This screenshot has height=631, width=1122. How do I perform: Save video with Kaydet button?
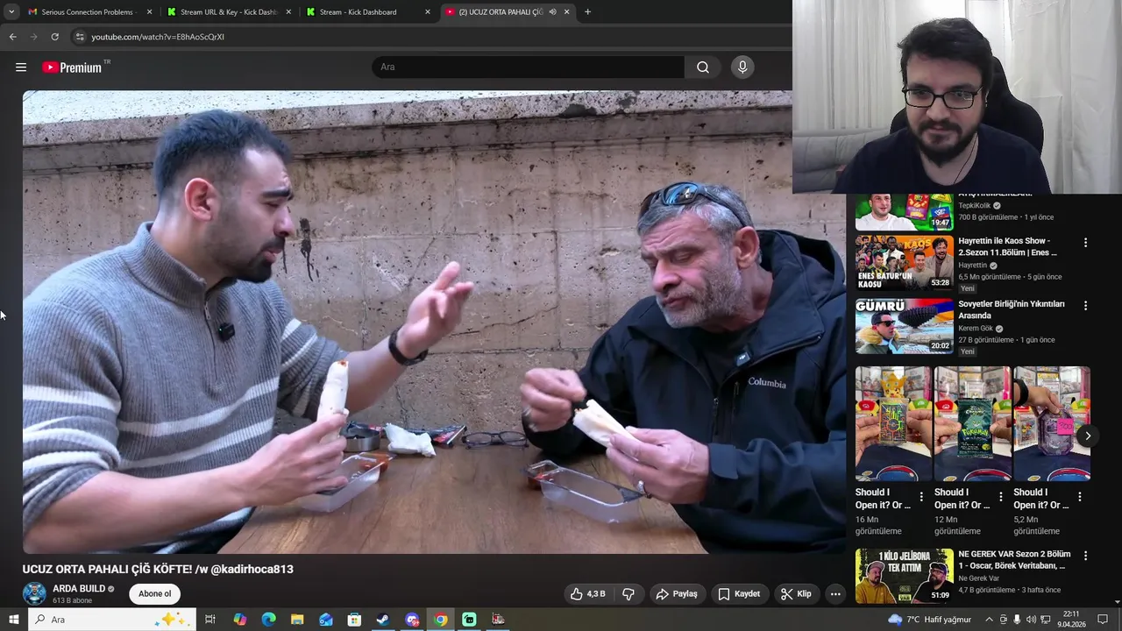point(739,594)
